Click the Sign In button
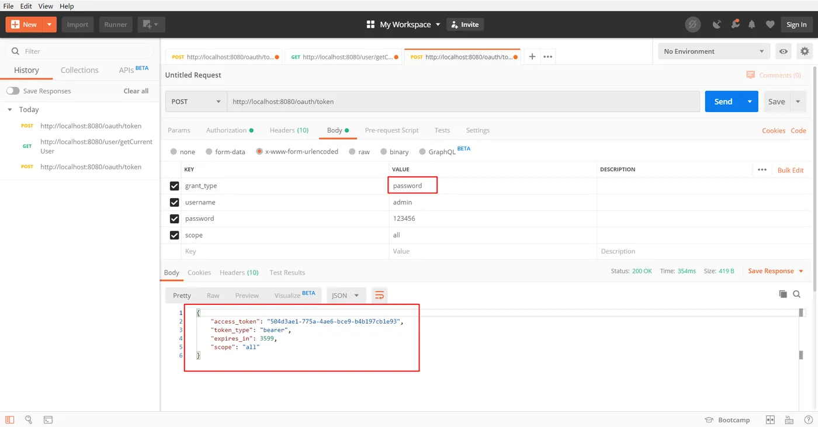Screen dimensions: 818x427 click(x=796, y=25)
